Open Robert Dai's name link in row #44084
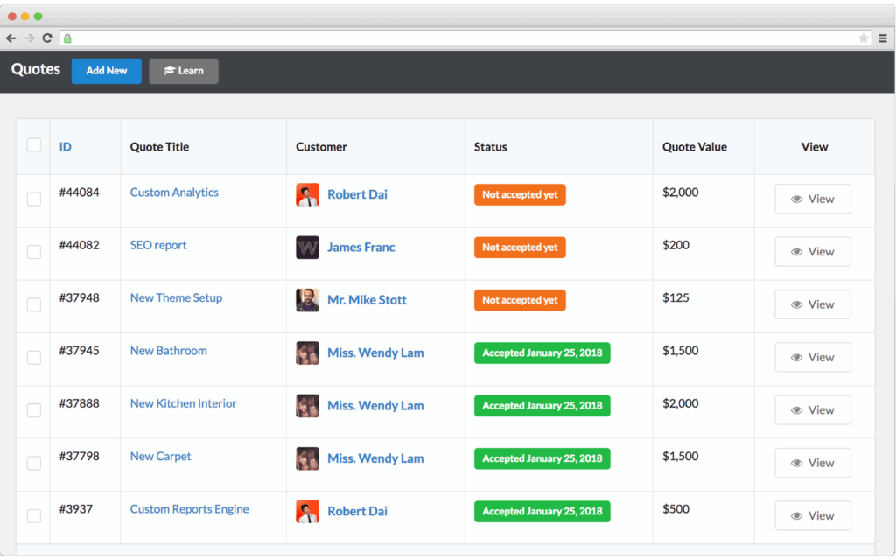Screen dimensions: 896x560 (357, 194)
